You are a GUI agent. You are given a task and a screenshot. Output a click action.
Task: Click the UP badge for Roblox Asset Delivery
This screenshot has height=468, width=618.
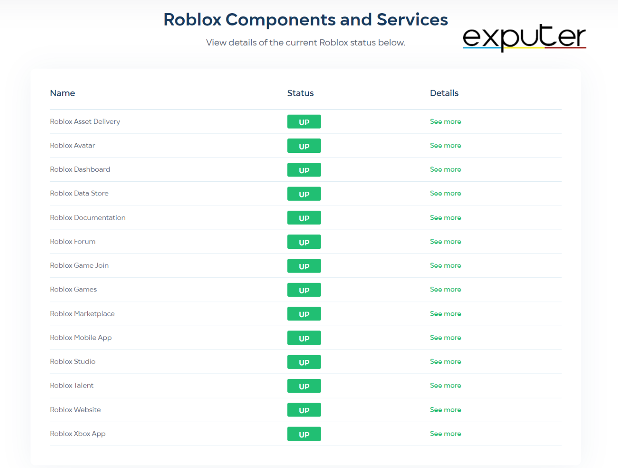point(304,121)
